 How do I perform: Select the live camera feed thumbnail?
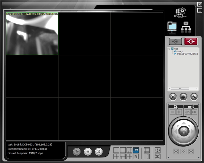32,34
